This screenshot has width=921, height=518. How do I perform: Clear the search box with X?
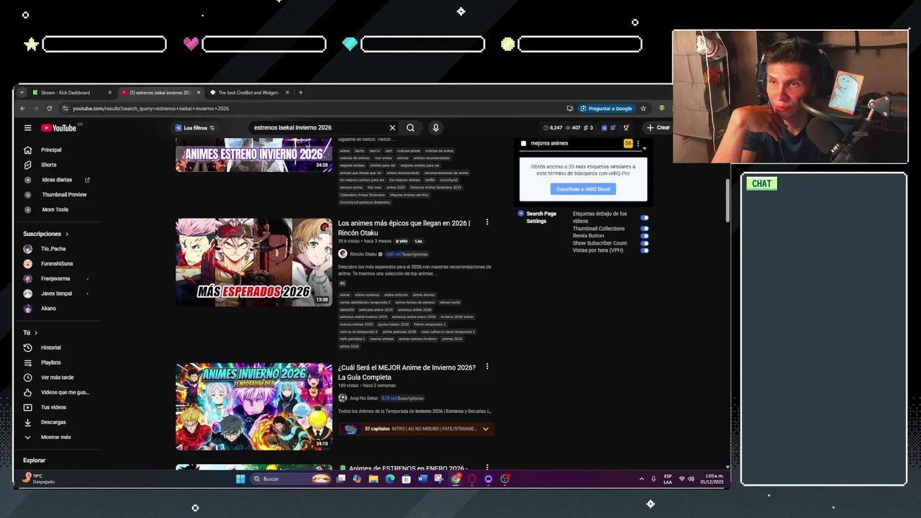click(x=392, y=128)
